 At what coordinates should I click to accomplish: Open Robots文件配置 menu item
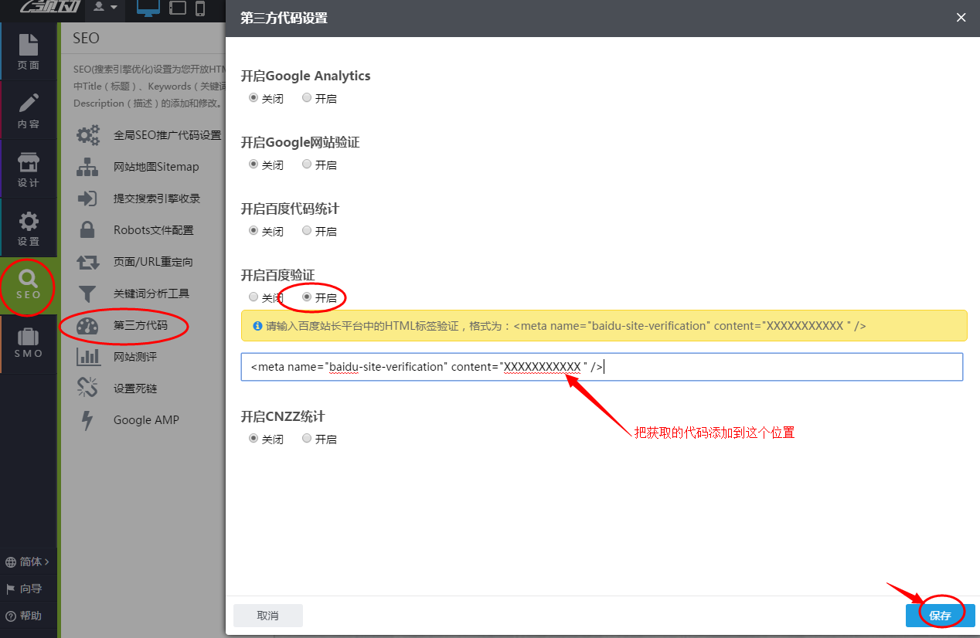[153, 230]
